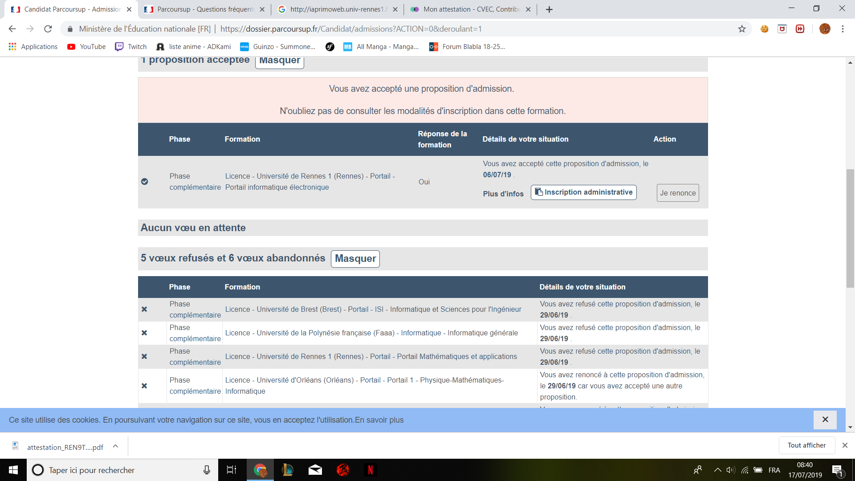Click the Inscription administrative button

[x=583, y=192]
